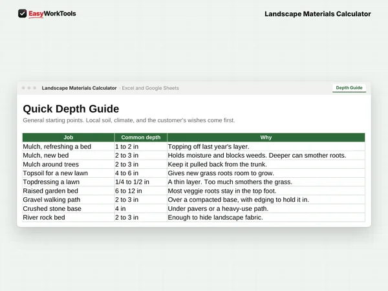Click the River rock bed cell
This screenshot has height=291, width=388.
pos(69,217)
